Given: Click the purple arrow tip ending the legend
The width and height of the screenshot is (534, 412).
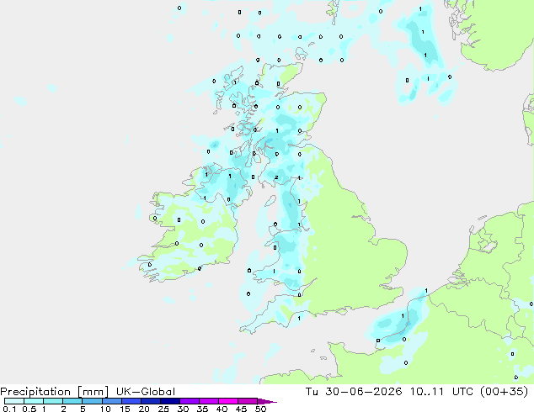Looking at the screenshot, I should [266, 402].
